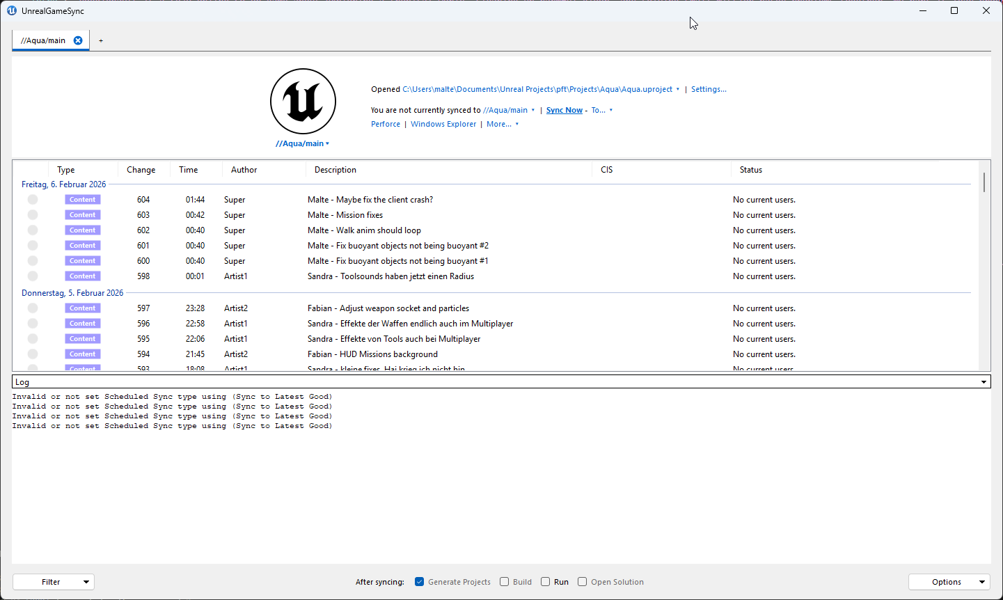Viewport: 1003px width, 600px height.
Task: Enable Build after syncing
Action: [505, 582]
